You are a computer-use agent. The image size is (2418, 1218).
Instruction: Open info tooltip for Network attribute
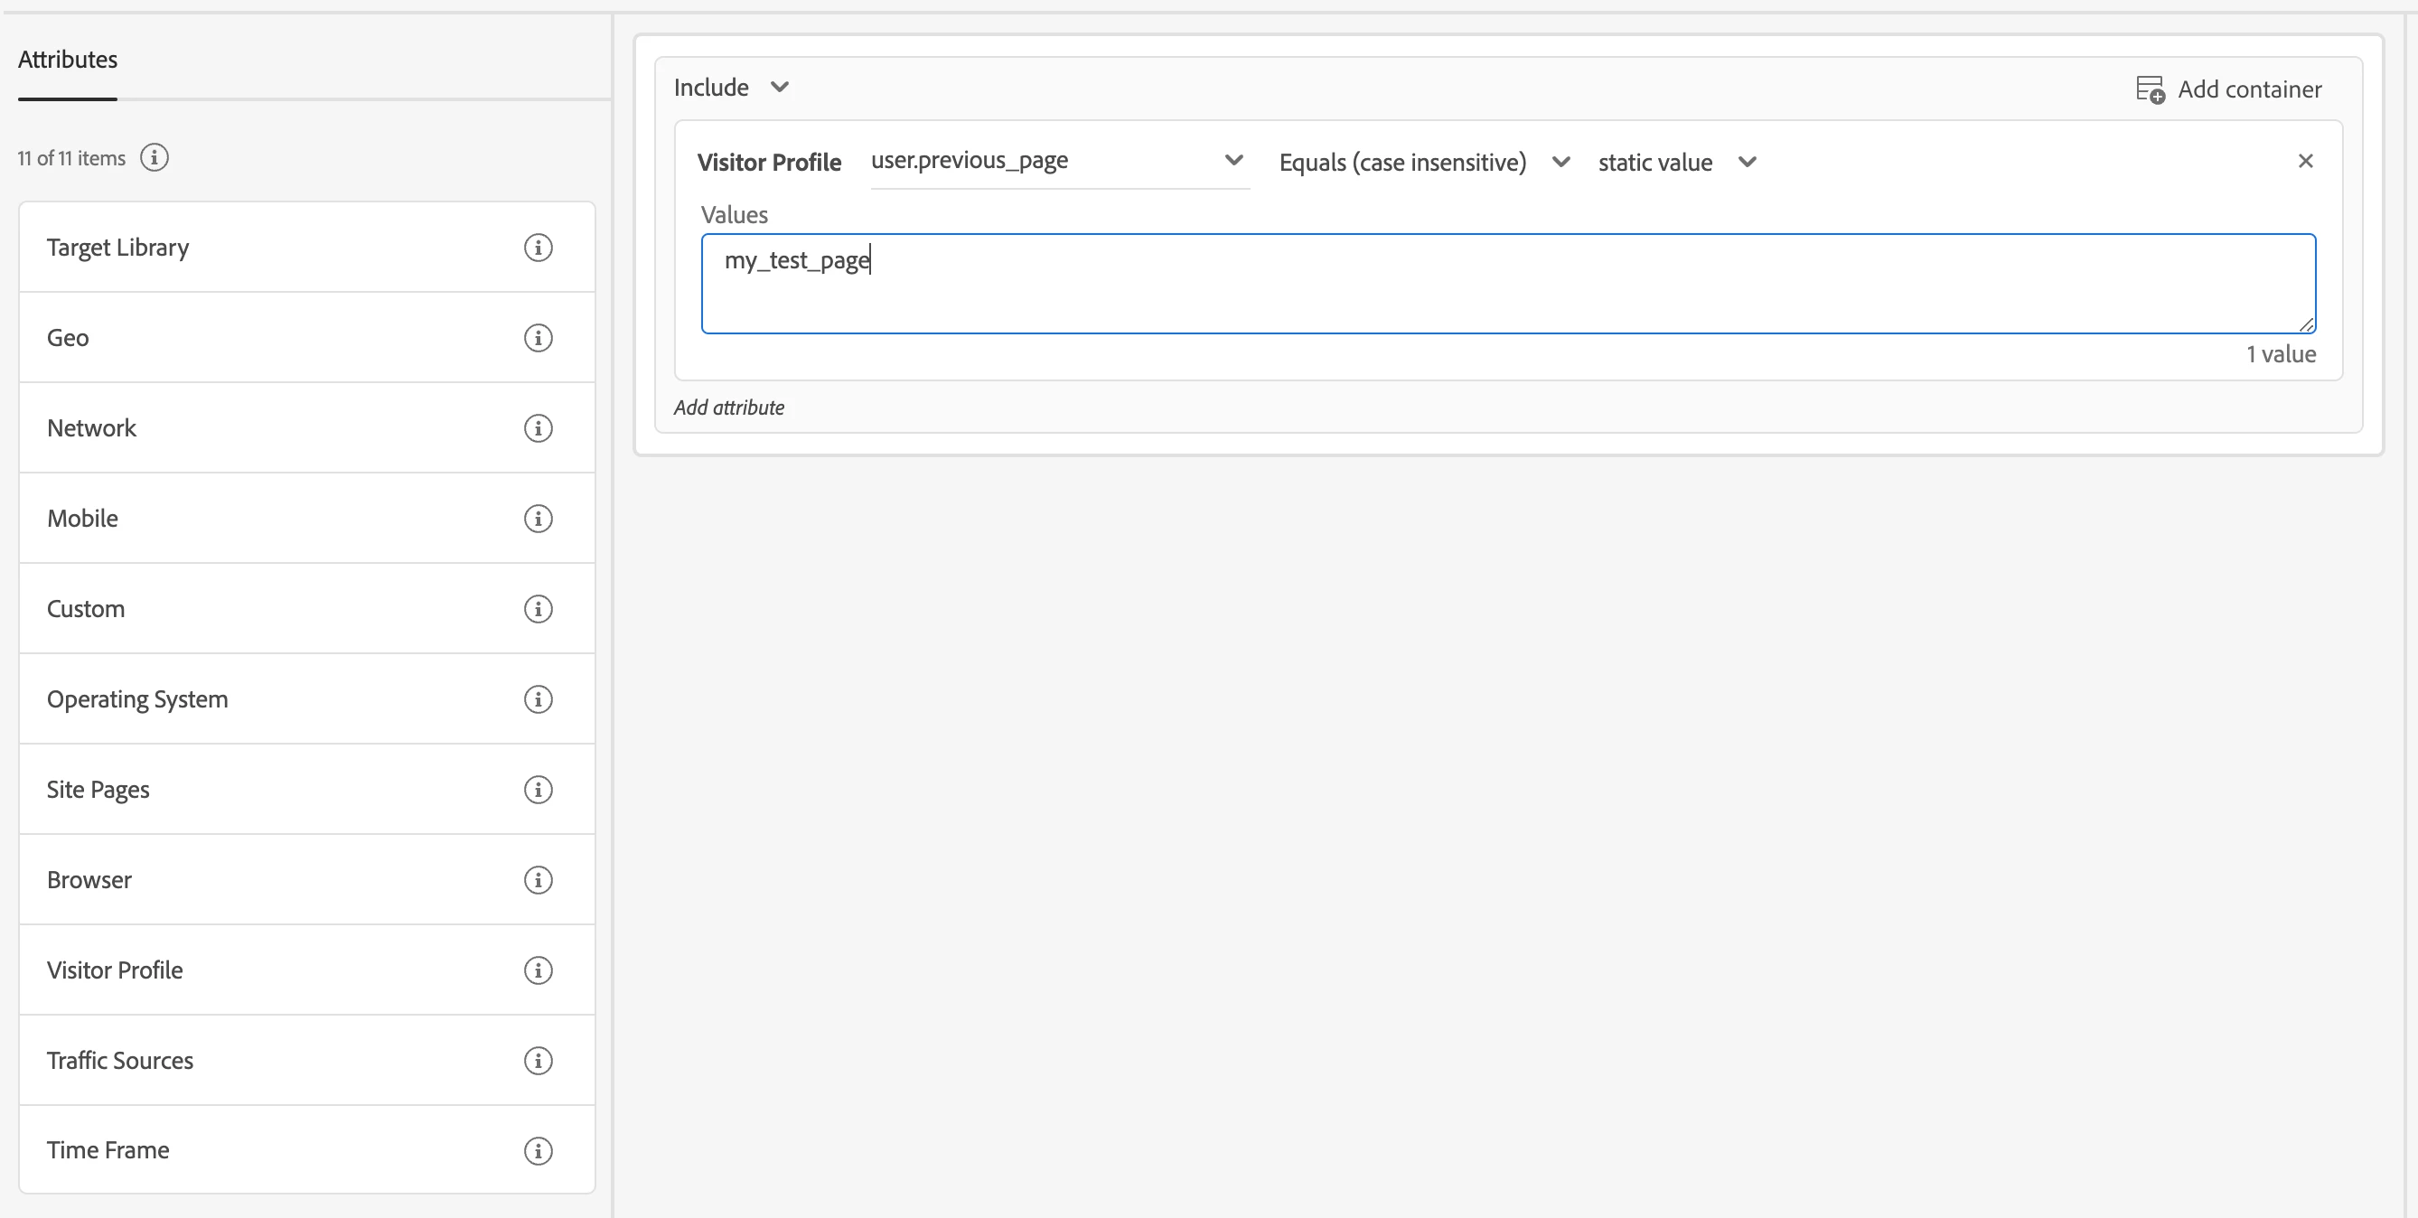538,428
